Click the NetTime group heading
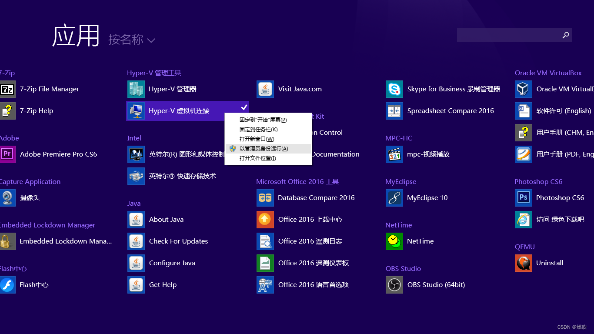594x334 pixels. [399, 225]
